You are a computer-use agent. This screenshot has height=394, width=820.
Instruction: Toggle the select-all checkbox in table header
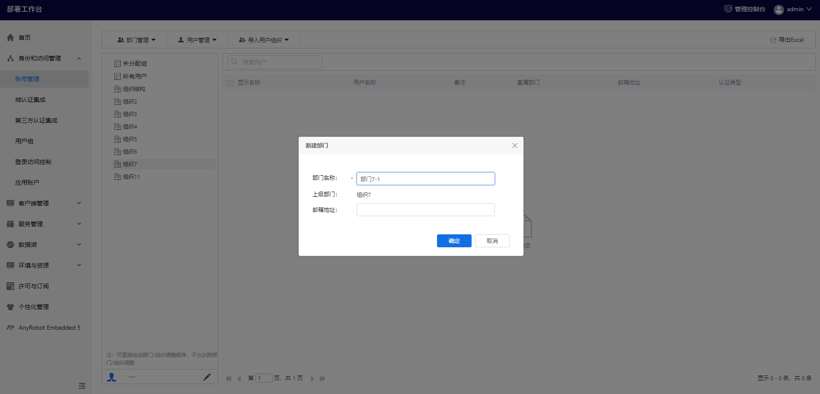pos(230,83)
